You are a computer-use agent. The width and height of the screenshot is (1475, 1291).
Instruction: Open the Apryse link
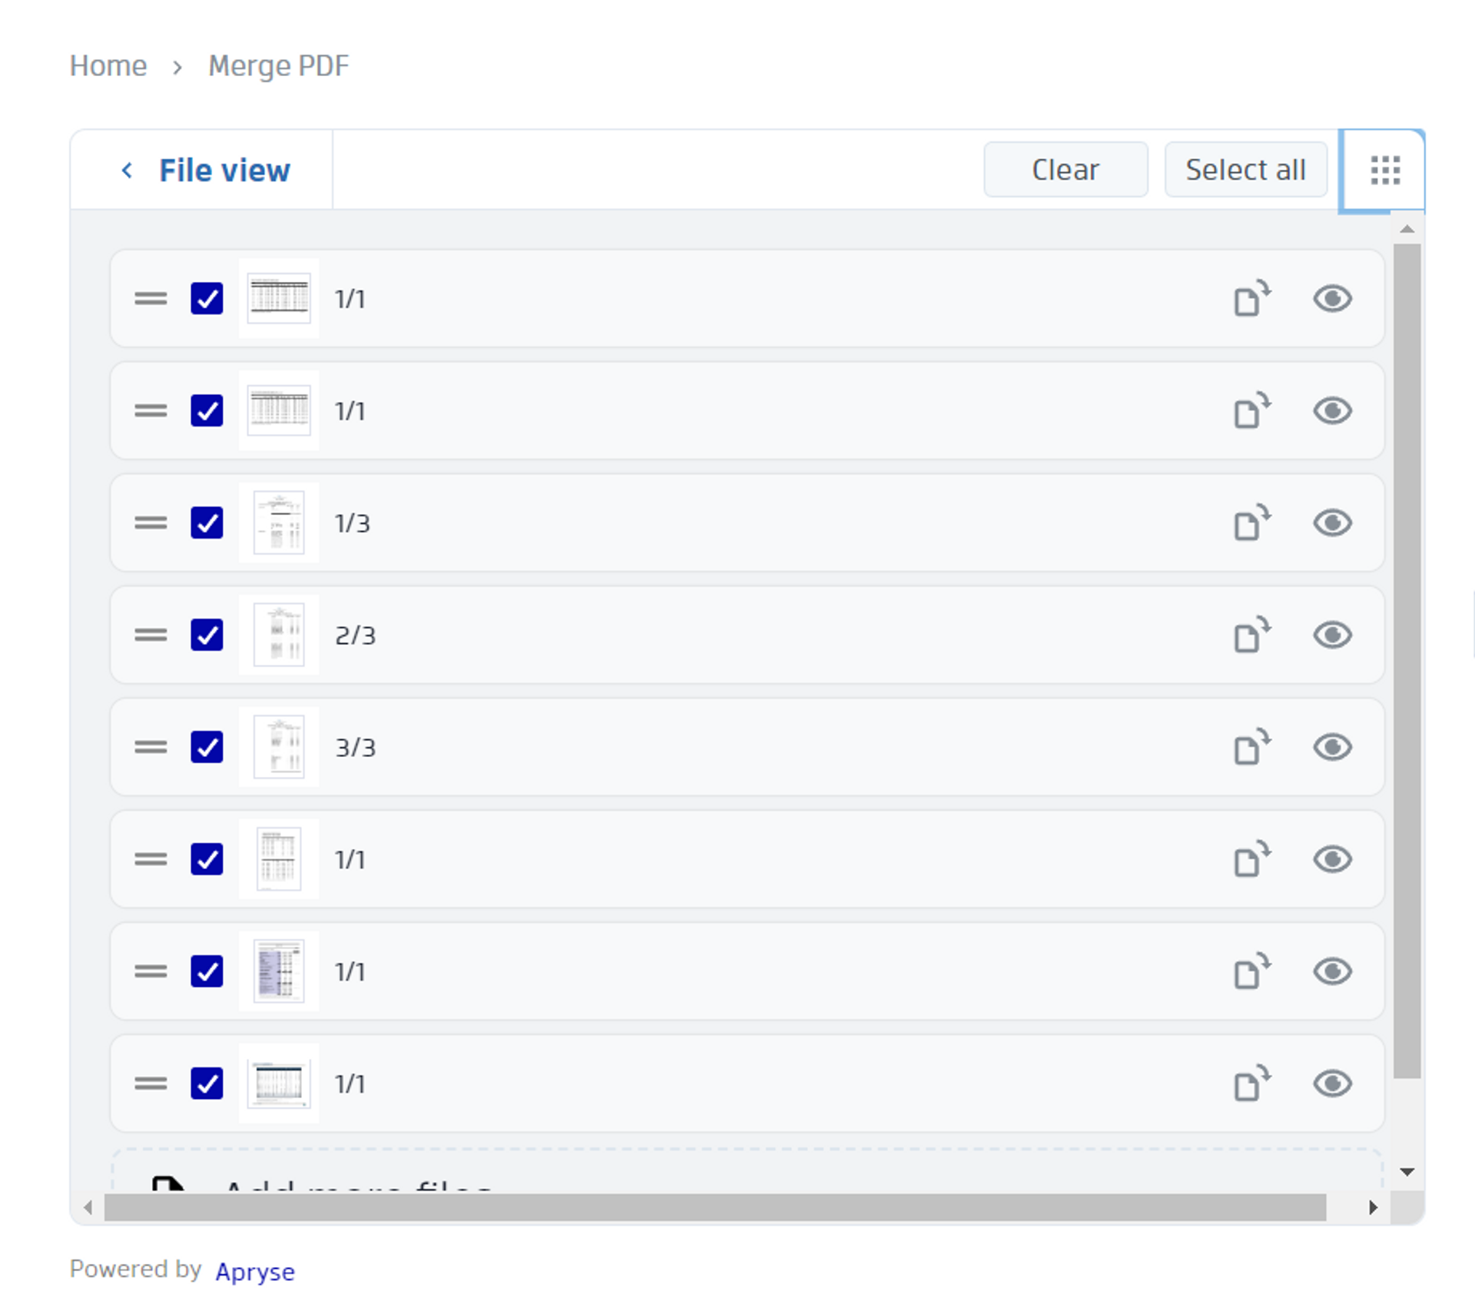tap(254, 1271)
